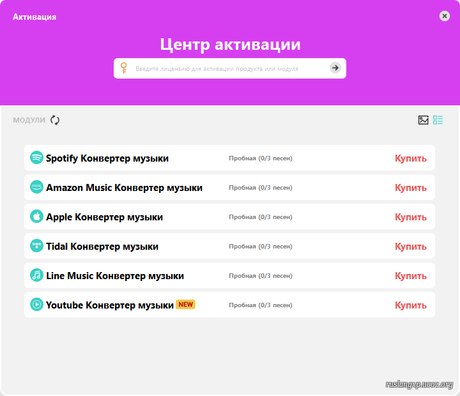This screenshot has width=460, height=396.
Task: Select Youtube Конвертер музыки title
Action: pos(110,305)
